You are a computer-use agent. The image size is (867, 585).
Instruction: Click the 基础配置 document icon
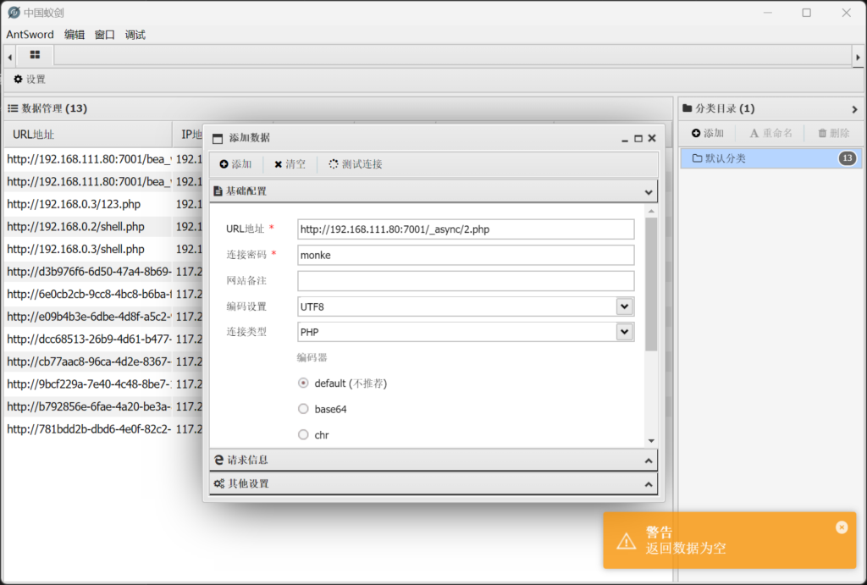click(218, 191)
